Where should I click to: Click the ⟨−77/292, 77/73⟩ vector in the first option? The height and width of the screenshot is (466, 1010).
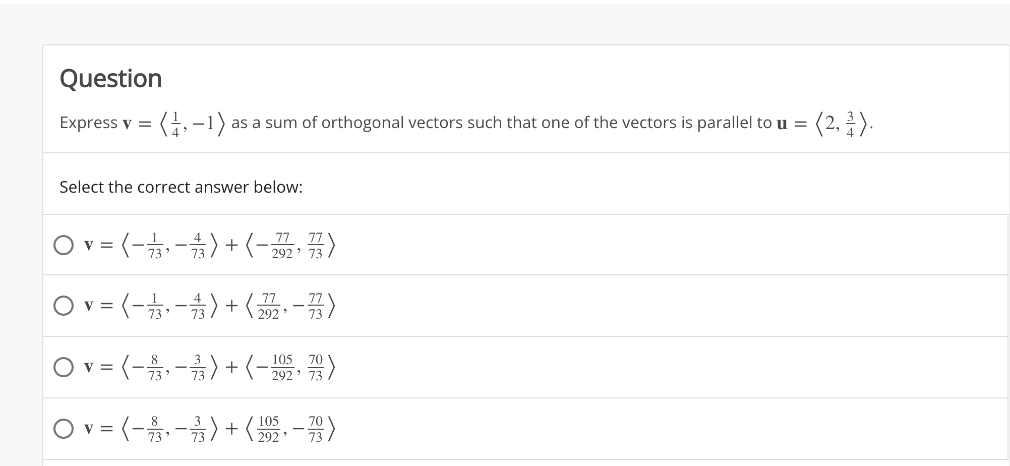(290, 246)
